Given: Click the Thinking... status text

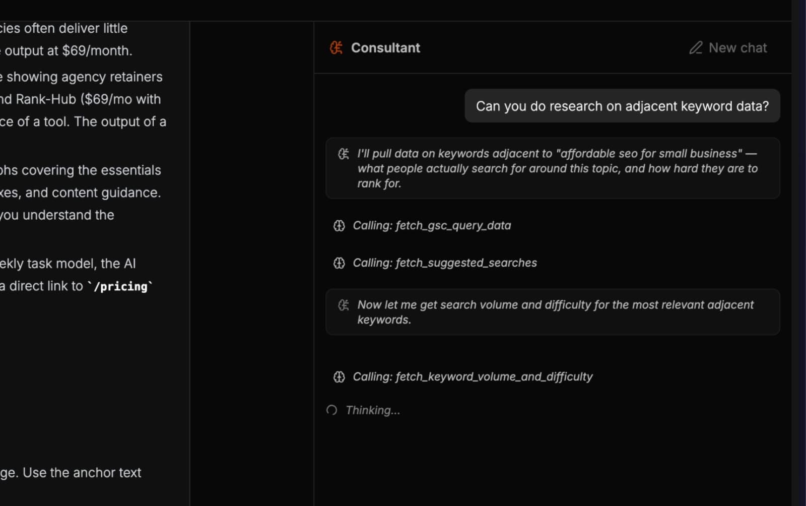Looking at the screenshot, I should pyautogui.click(x=373, y=410).
